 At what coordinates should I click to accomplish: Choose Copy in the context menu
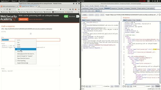coord(26,44)
